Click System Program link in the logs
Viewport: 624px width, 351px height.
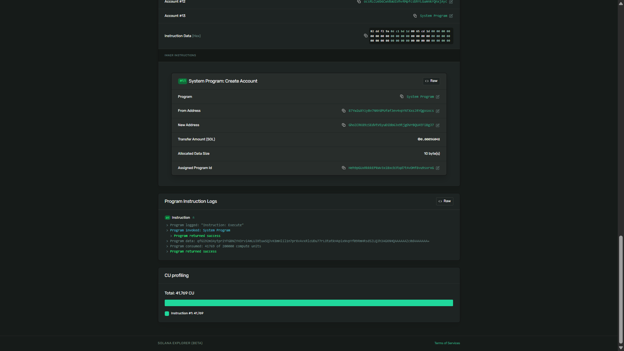pyautogui.click(x=216, y=230)
